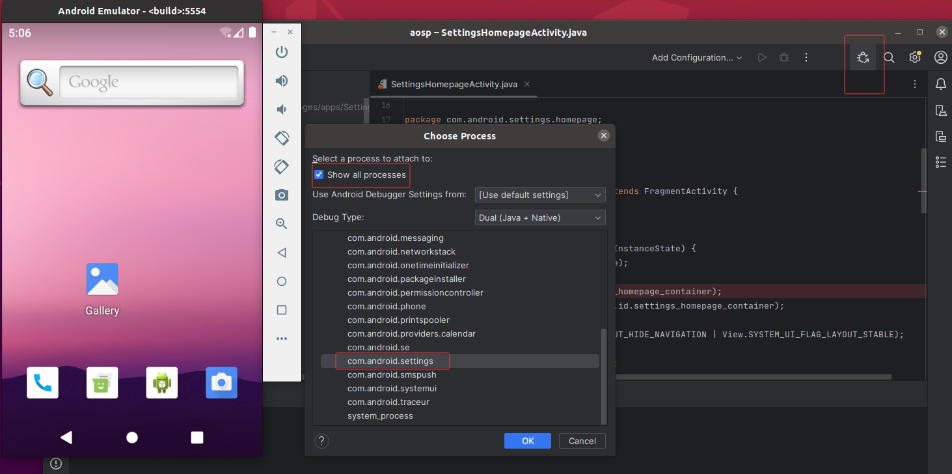
Task: Open Phone app in emulator dock
Action: point(42,383)
